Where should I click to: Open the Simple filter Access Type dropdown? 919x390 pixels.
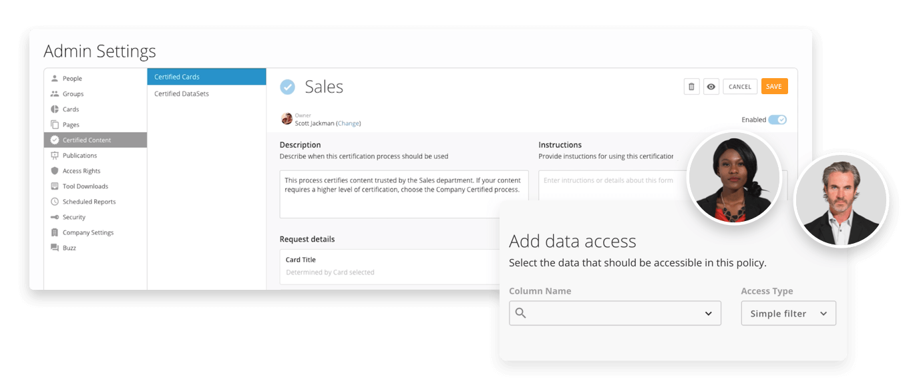pos(788,313)
